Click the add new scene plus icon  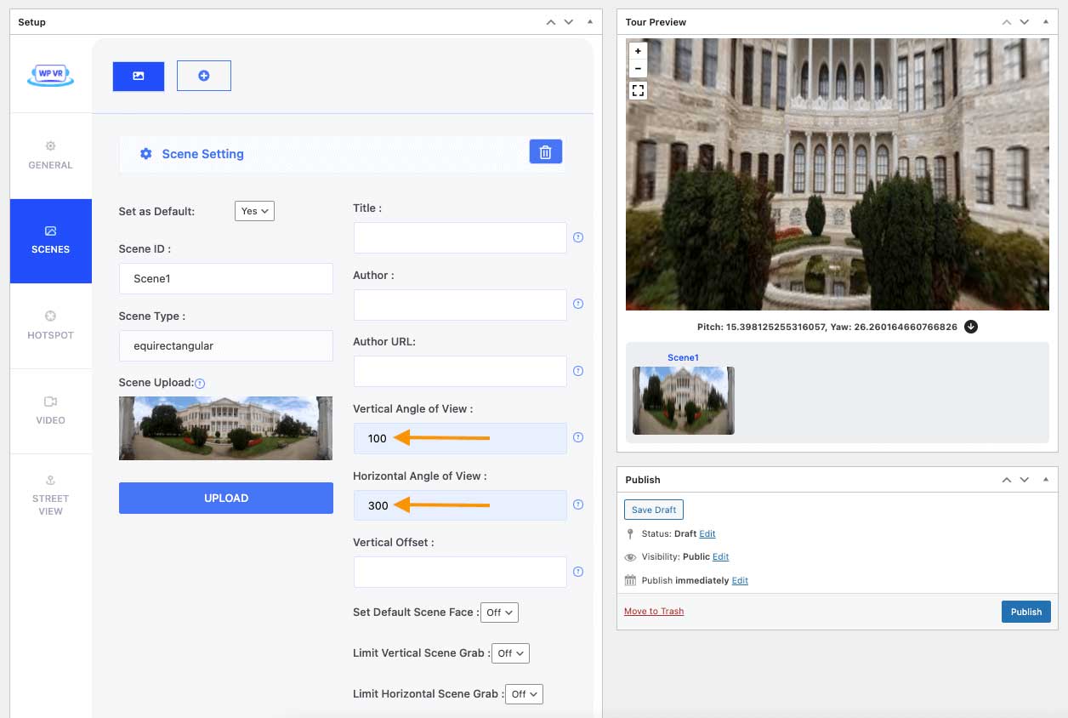[204, 76]
